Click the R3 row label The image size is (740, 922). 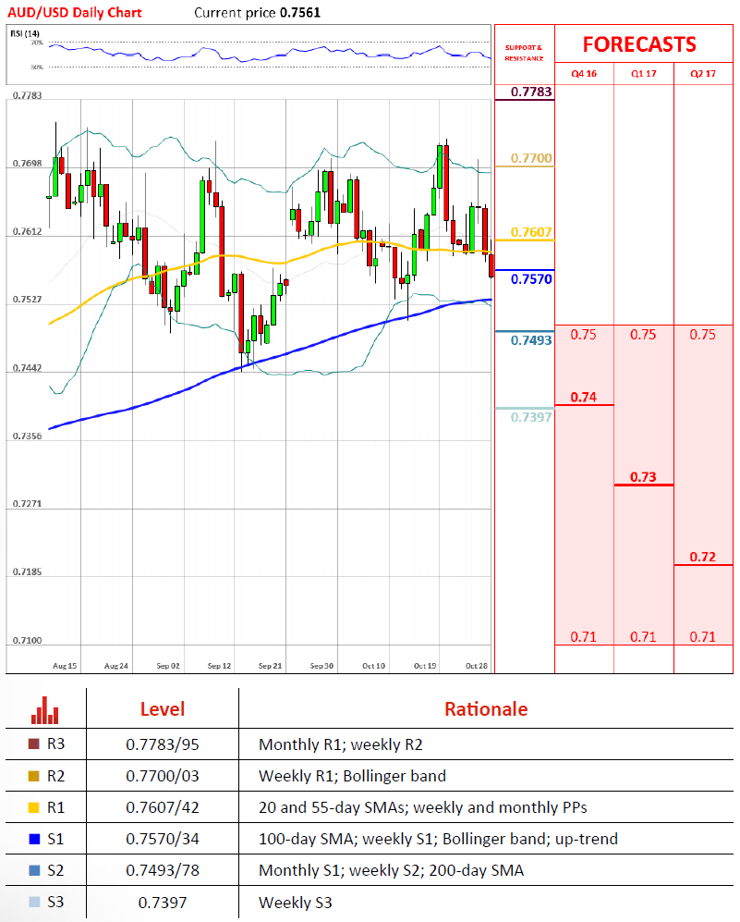55,744
